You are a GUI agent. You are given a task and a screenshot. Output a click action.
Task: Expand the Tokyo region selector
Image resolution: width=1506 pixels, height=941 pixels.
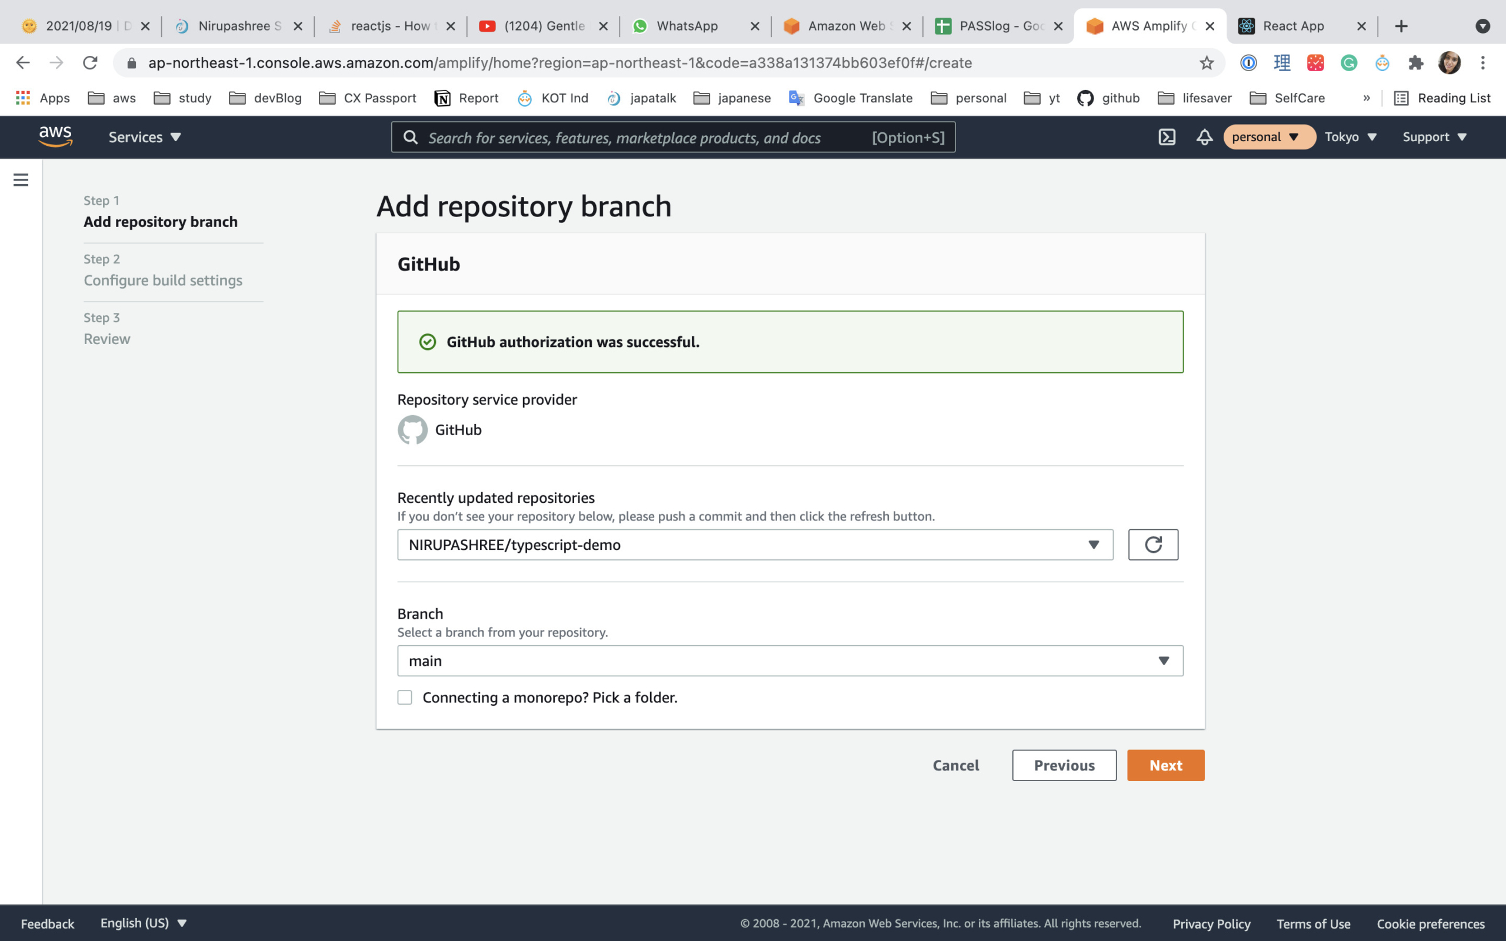pos(1350,137)
